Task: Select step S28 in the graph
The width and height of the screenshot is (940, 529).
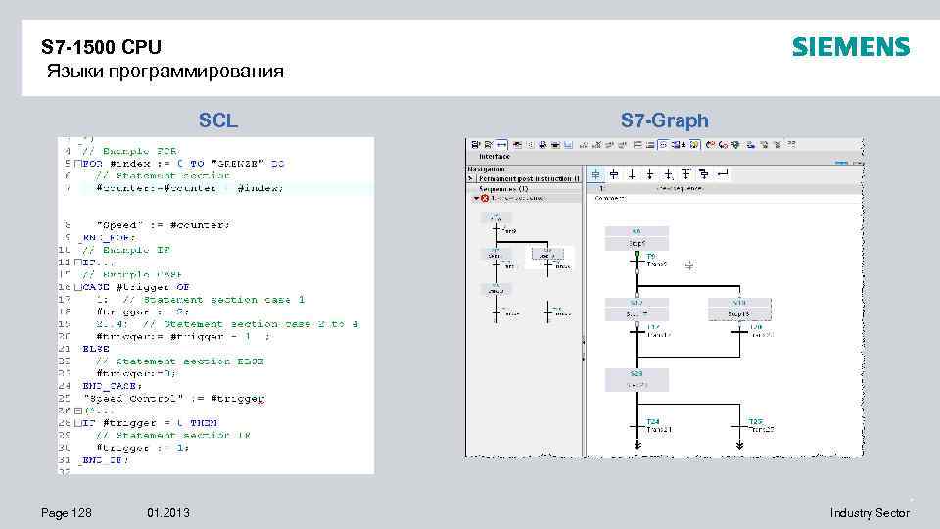Action: point(636,380)
